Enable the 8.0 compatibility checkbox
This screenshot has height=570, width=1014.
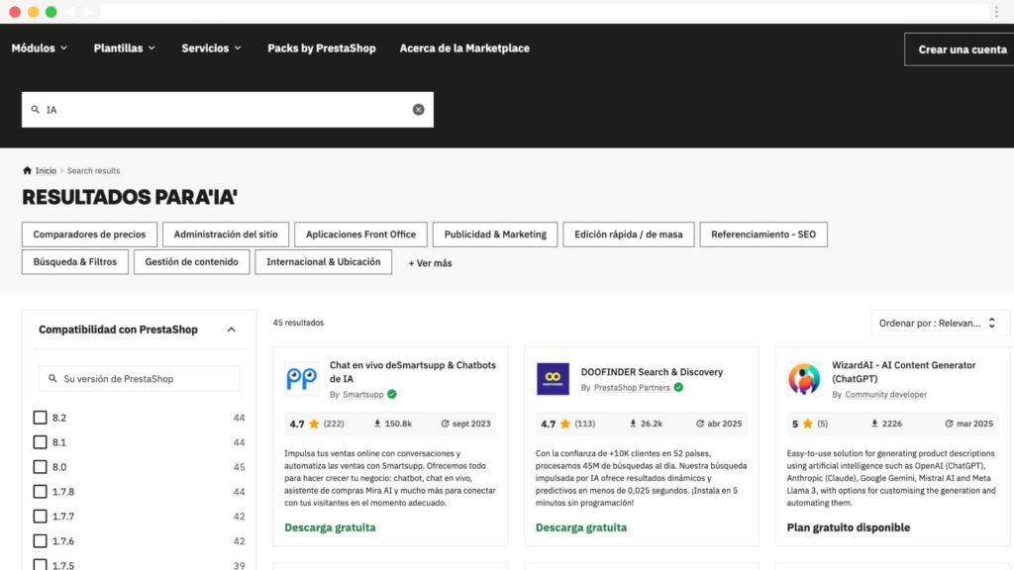point(40,467)
